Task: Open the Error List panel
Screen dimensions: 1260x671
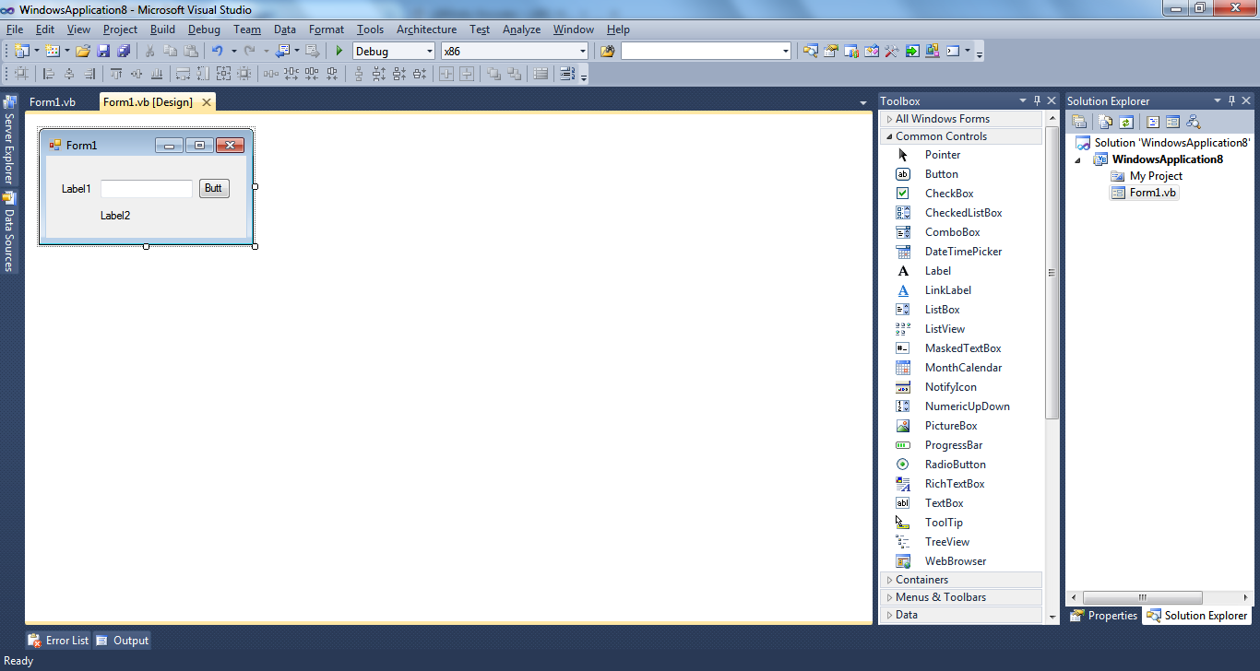Action: (x=58, y=640)
